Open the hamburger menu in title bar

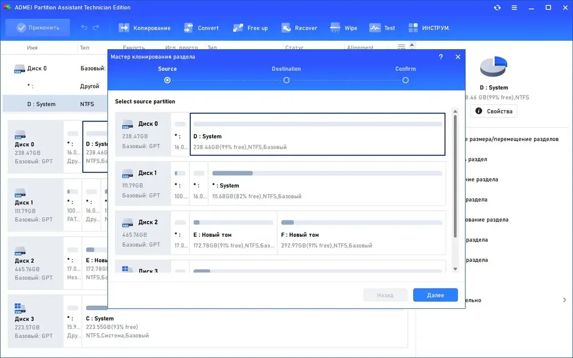click(514, 7)
